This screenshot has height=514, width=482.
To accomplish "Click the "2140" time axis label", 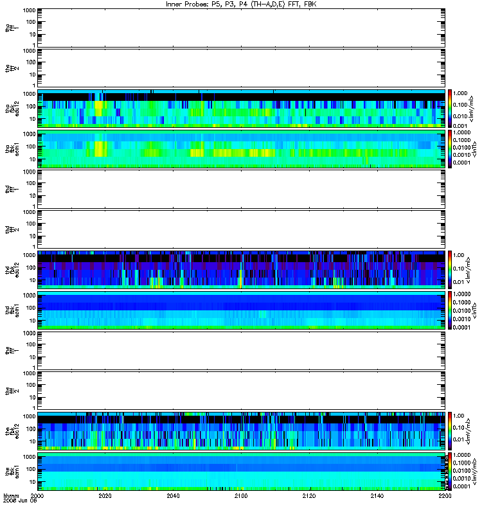I will [377, 495].
